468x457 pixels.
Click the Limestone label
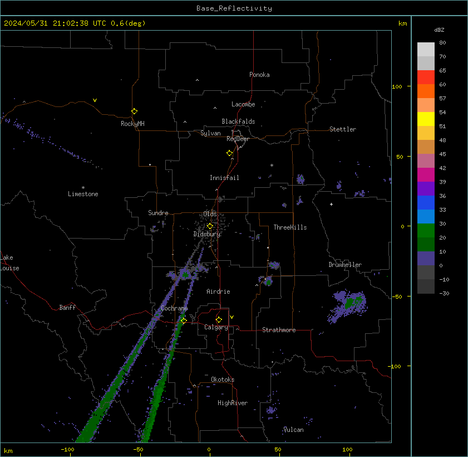[x=83, y=194]
